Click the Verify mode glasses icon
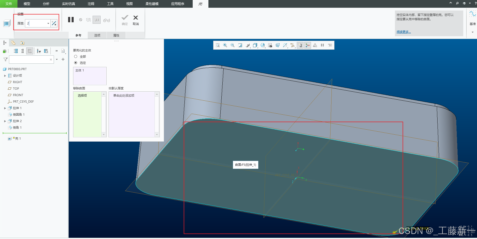The height and width of the screenshot is (239, 477). coord(107,20)
